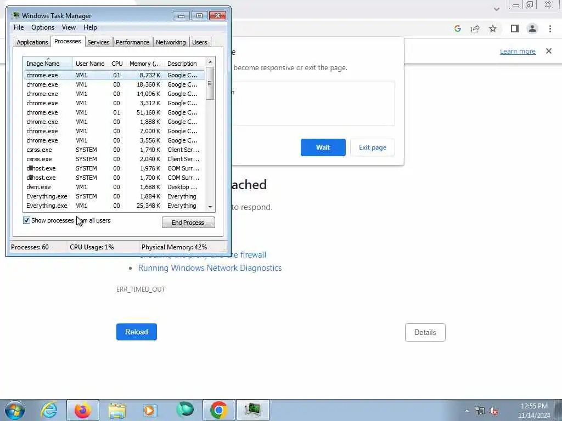562x421 pixels.
Task: Sort by the Description column header
Action: click(184, 63)
